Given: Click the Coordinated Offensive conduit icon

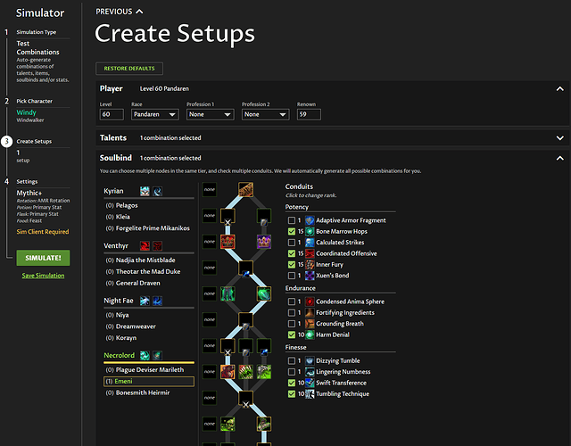Looking at the screenshot, I should [310, 253].
